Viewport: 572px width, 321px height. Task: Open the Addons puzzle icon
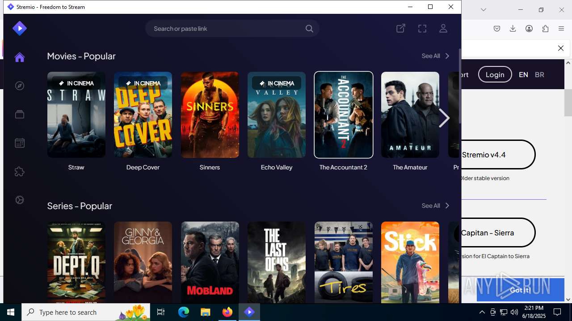click(x=20, y=171)
